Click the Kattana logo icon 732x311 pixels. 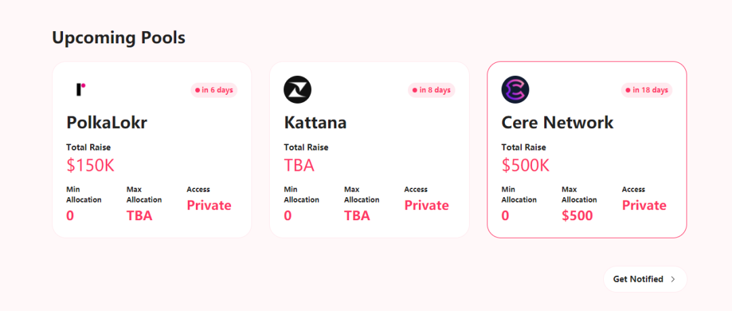(x=297, y=89)
